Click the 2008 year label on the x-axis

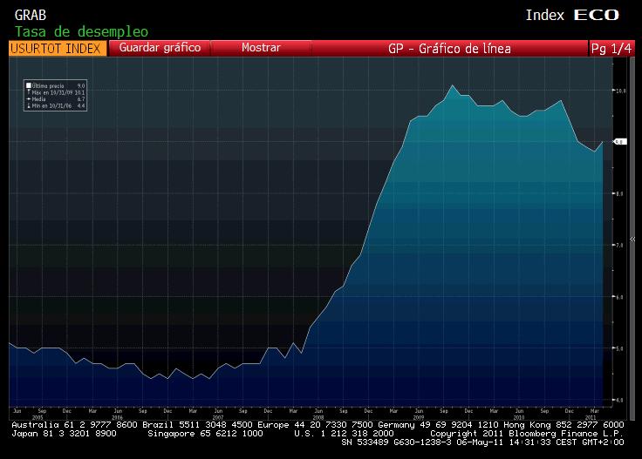[318, 417]
